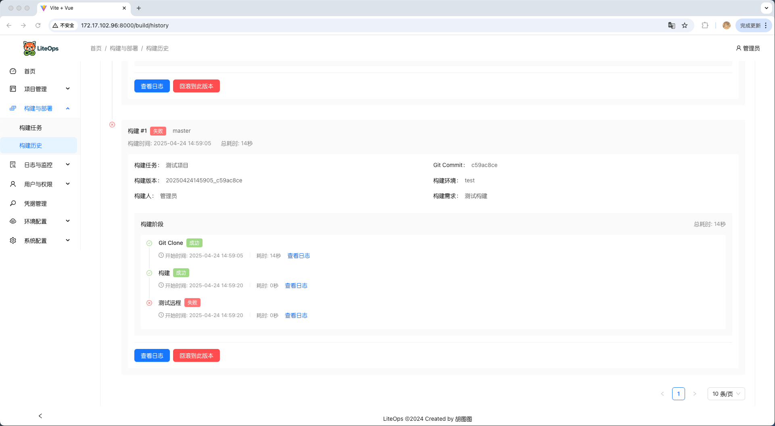Open 查看日志 link for 构建 stage
Image resolution: width=775 pixels, height=426 pixels.
(x=296, y=286)
